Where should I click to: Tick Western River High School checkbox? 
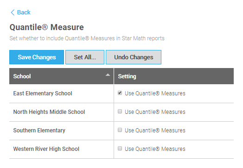coord(120,149)
